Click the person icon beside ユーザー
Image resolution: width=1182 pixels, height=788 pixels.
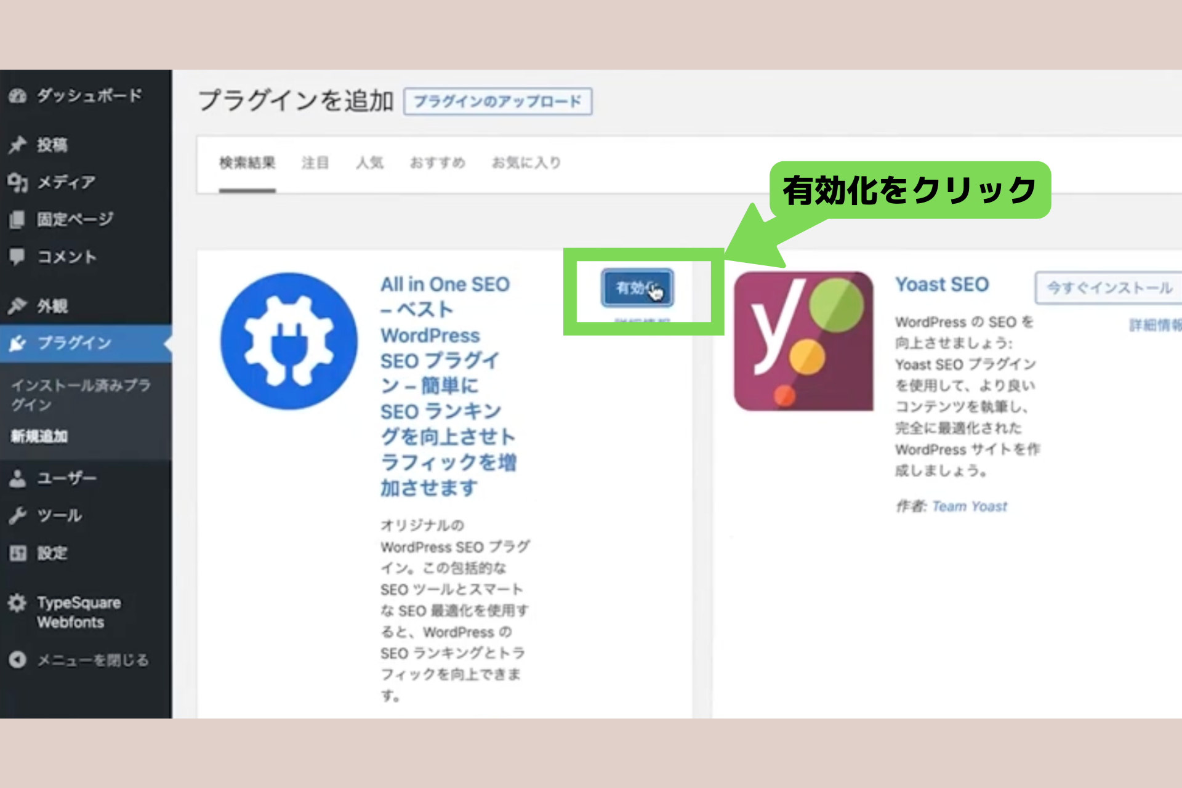click(x=17, y=478)
